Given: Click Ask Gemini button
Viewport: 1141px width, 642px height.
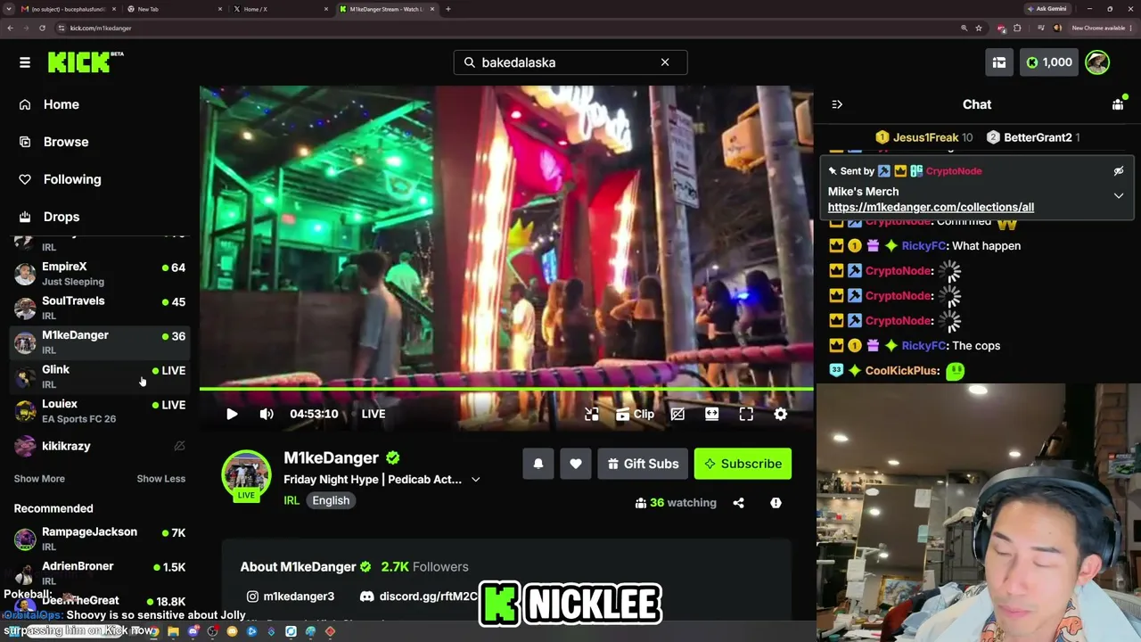Looking at the screenshot, I should click(x=1047, y=9).
